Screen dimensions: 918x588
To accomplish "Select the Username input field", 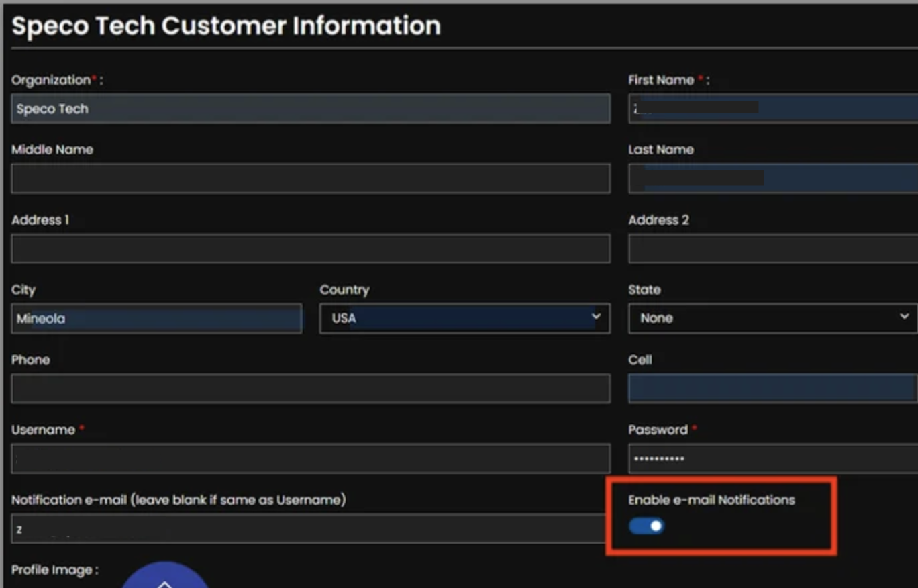I will (x=311, y=458).
